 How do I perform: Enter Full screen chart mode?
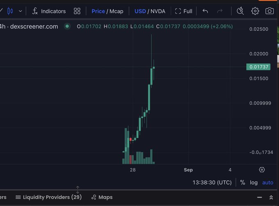[x=183, y=11]
